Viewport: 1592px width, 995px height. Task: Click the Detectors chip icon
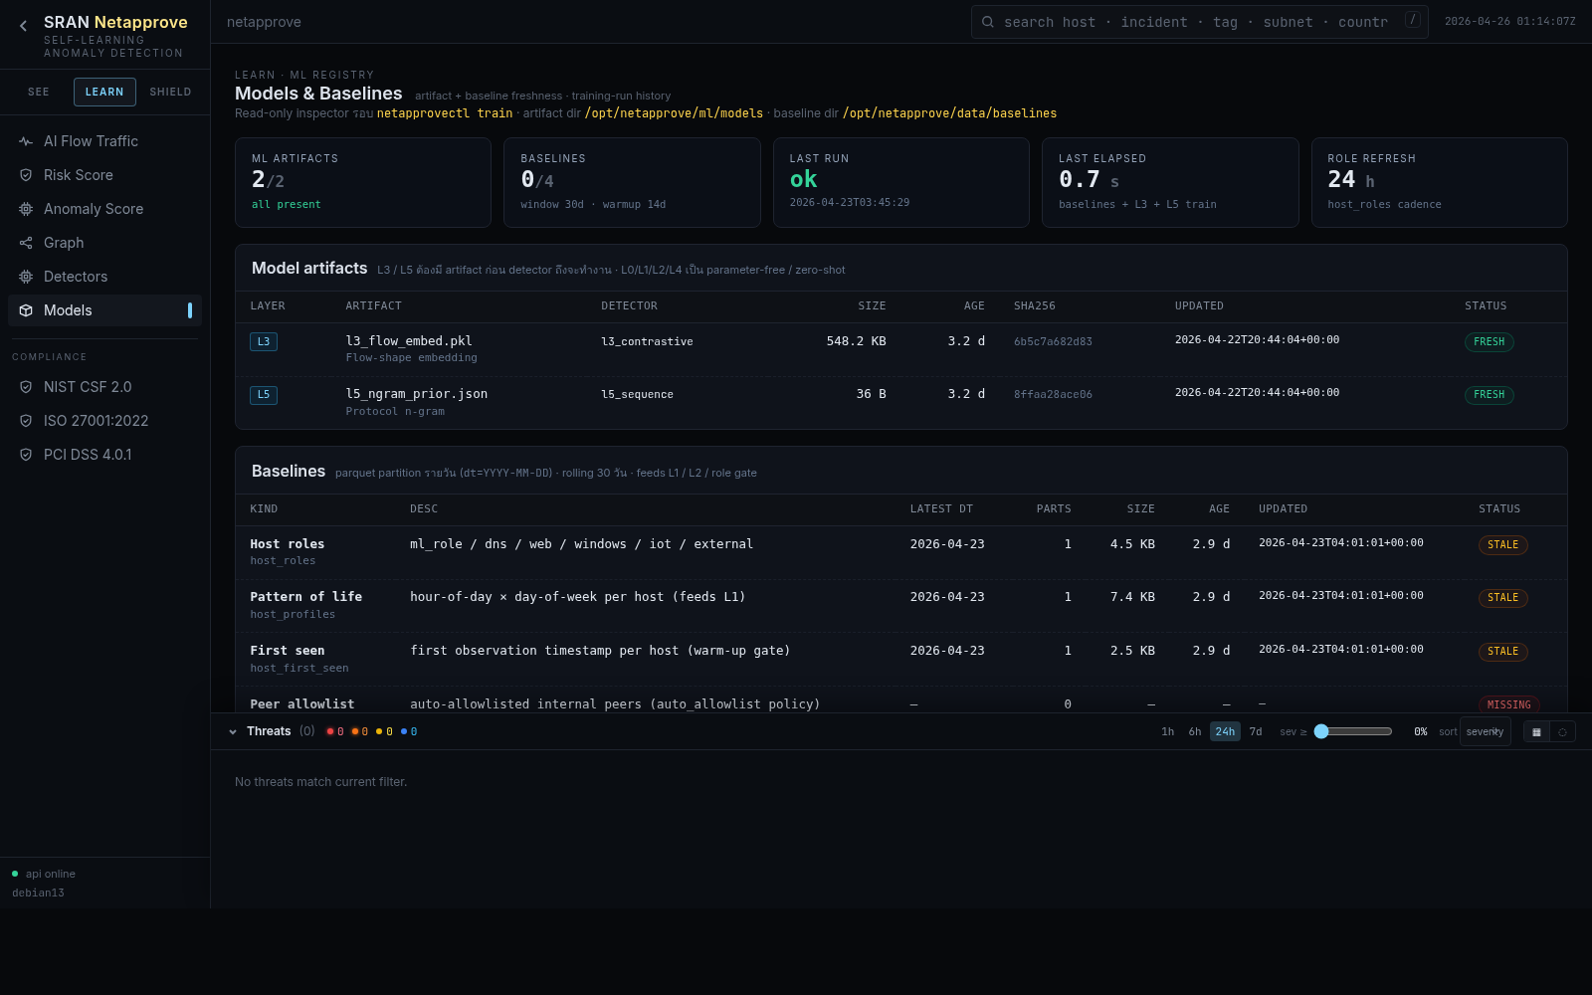click(x=26, y=277)
